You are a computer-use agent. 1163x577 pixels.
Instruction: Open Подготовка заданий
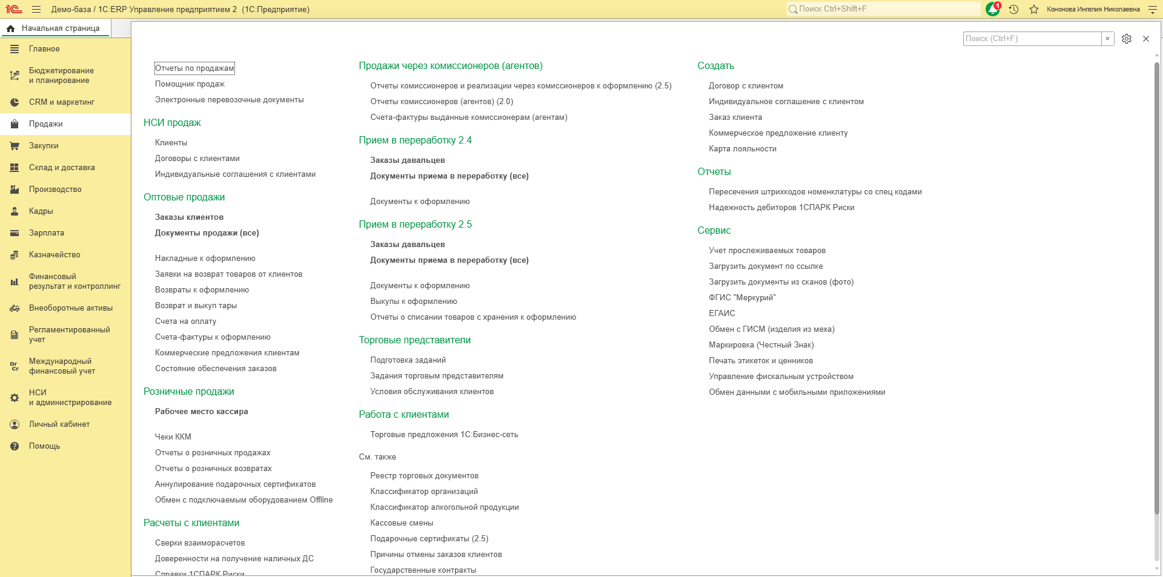(x=408, y=360)
